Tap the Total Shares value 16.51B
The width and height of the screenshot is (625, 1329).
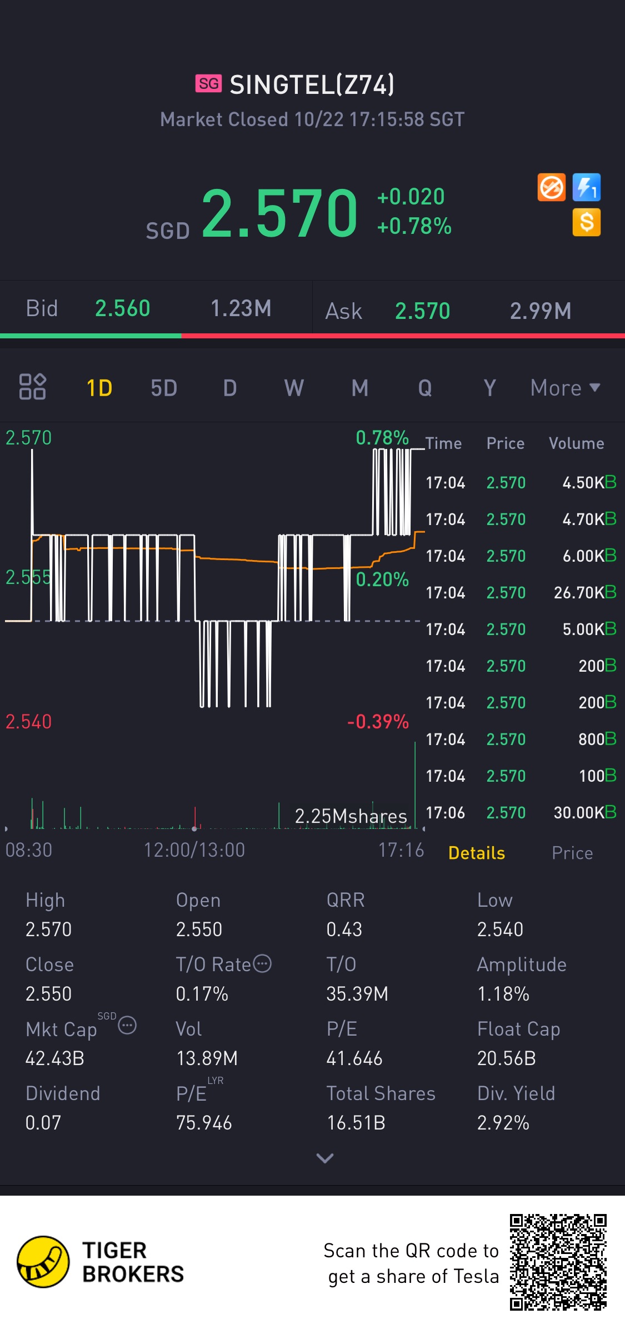(x=356, y=1122)
